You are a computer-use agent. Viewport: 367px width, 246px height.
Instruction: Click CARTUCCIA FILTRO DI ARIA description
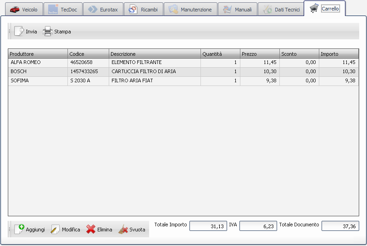tap(155, 72)
